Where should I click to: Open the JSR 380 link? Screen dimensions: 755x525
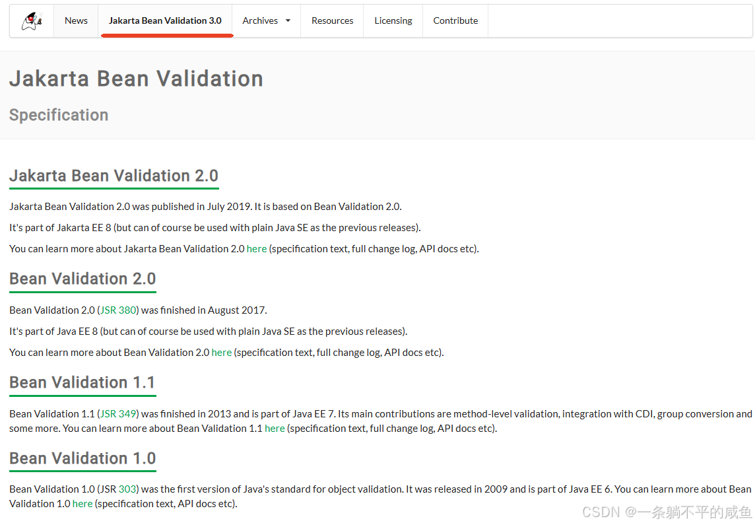118,310
